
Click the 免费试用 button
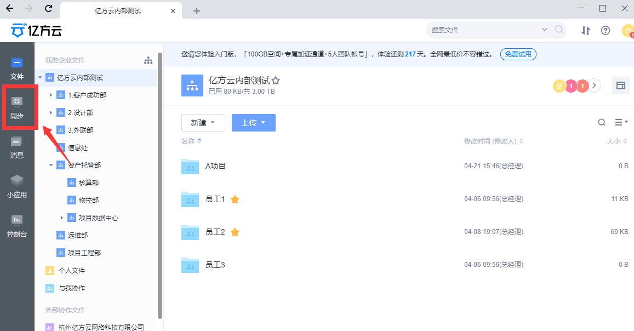[x=518, y=54]
